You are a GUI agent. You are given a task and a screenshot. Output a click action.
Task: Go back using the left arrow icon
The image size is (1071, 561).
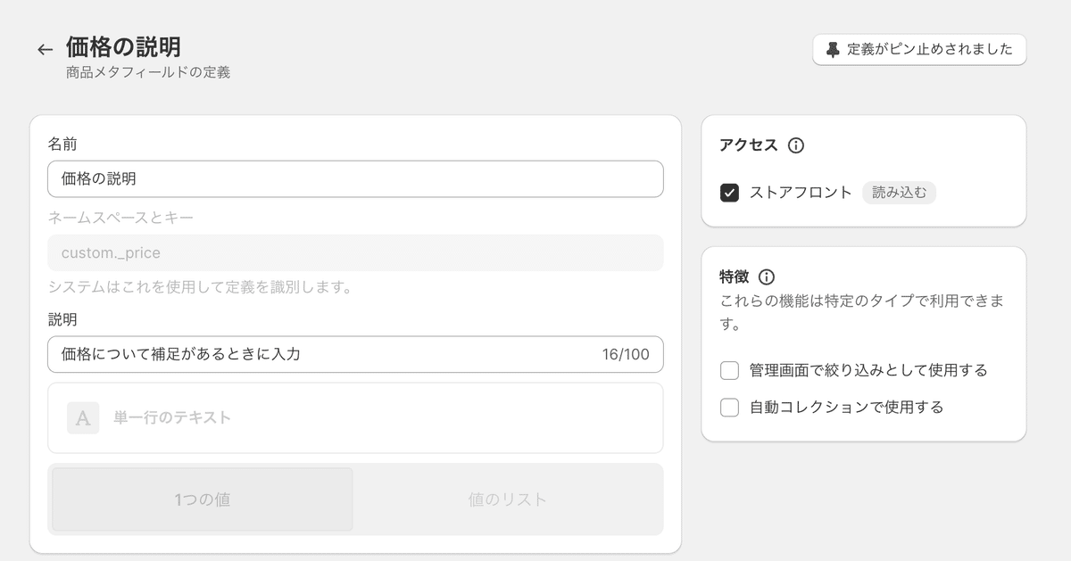coord(45,50)
